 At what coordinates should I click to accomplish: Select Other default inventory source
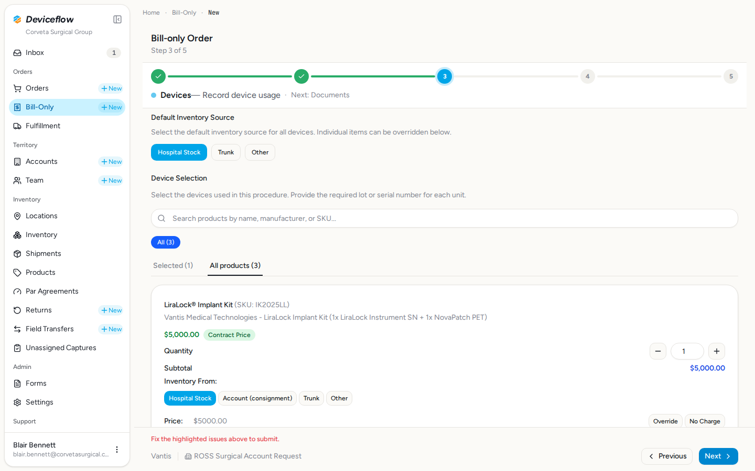[x=260, y=152]
